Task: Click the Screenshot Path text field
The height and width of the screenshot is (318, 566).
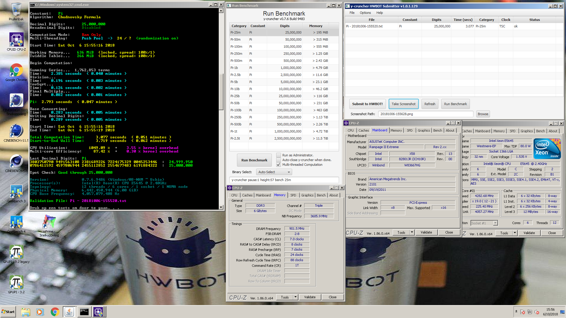Action: tap(426, 114)
